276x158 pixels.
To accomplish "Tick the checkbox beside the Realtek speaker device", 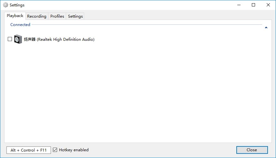I will (x=10, y=39).
